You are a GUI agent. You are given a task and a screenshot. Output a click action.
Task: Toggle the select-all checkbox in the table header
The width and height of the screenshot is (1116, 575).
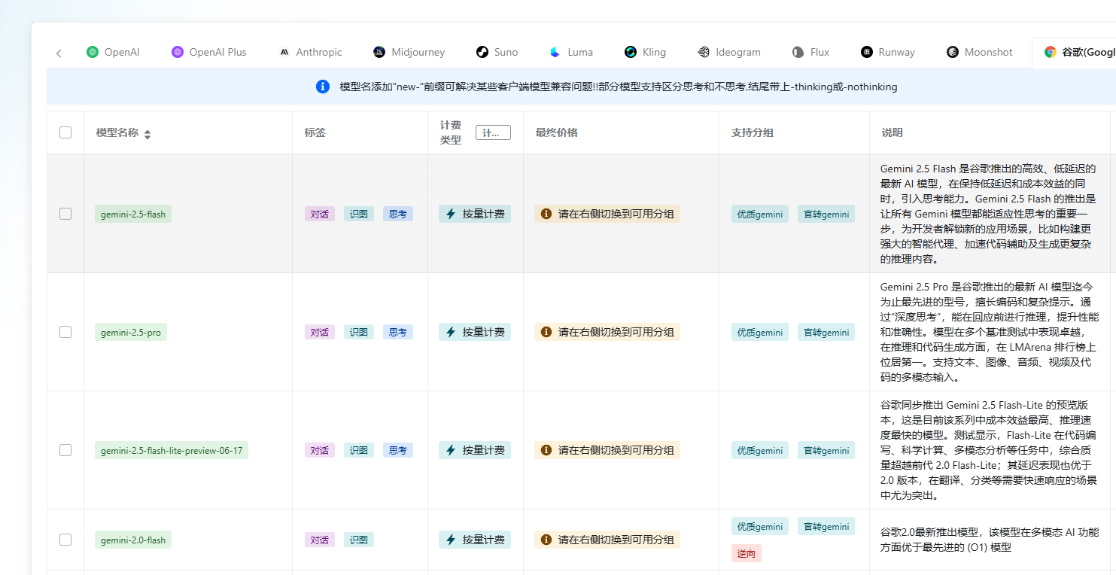pyautogui.click(x=65, y=132)
